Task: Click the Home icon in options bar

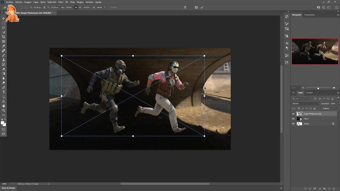Action: tap(5, 7)
